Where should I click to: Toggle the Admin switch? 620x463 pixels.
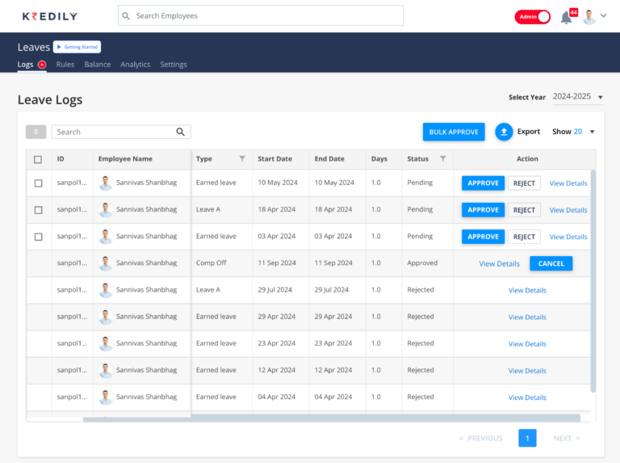(532, 17)
